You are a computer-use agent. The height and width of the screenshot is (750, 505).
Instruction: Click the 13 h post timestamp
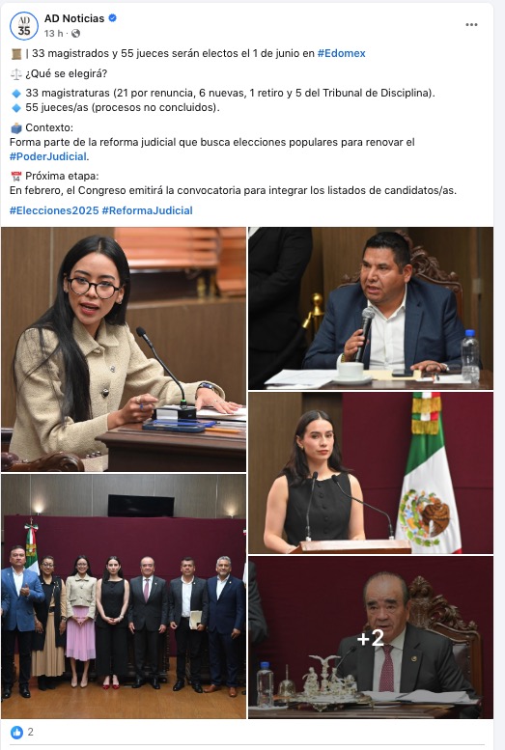[54, 33]
